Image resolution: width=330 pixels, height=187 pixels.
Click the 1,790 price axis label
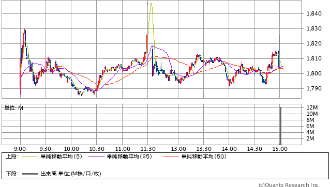[x=314, y=88]
